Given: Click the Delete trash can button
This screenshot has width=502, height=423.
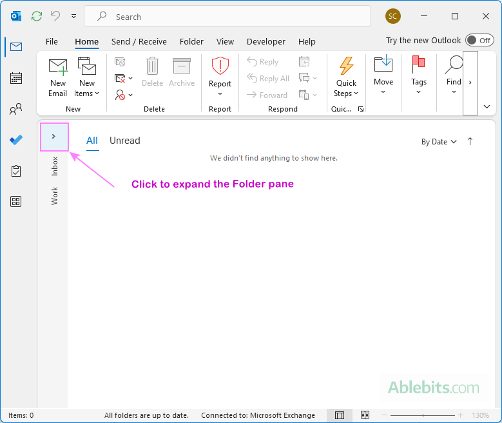Looking at the screenshot, I should (x=152, y=72).
